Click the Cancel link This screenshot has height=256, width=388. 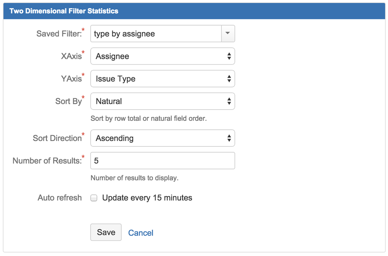(x=141, y=233)
